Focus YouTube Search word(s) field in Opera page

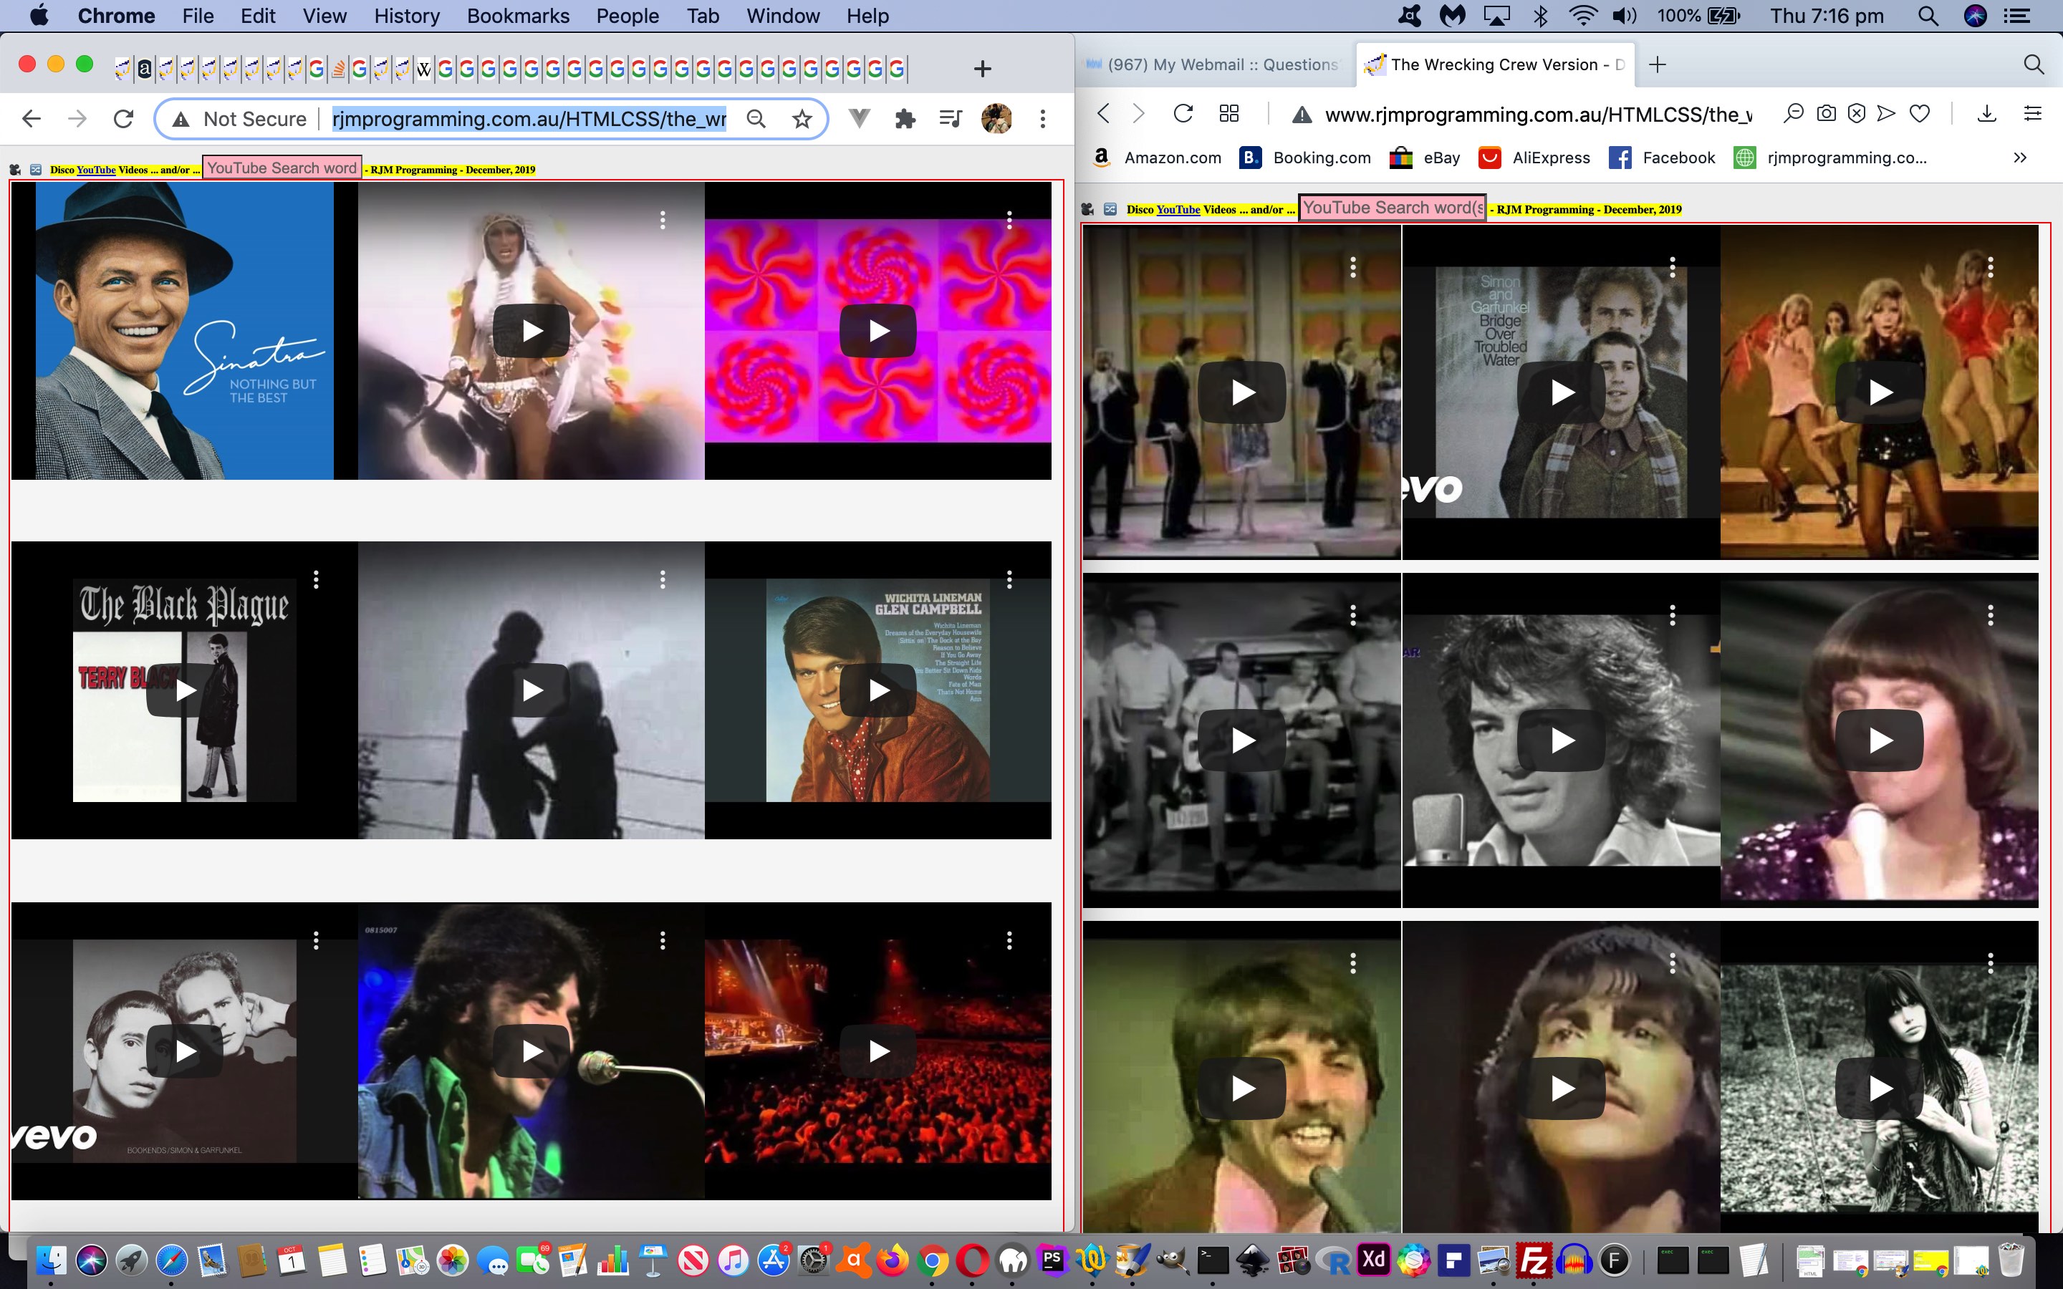(x=1392, y=208)
